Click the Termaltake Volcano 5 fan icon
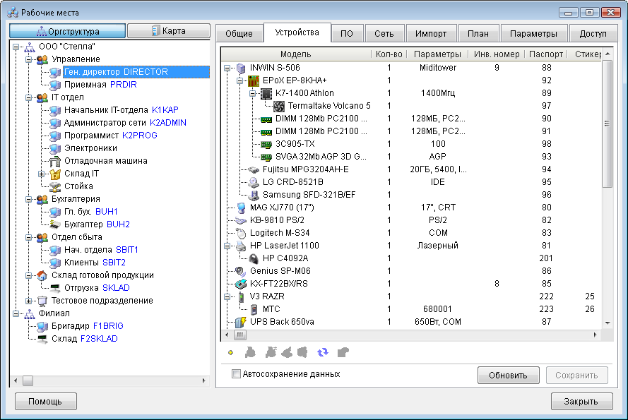 click(278, 106)
